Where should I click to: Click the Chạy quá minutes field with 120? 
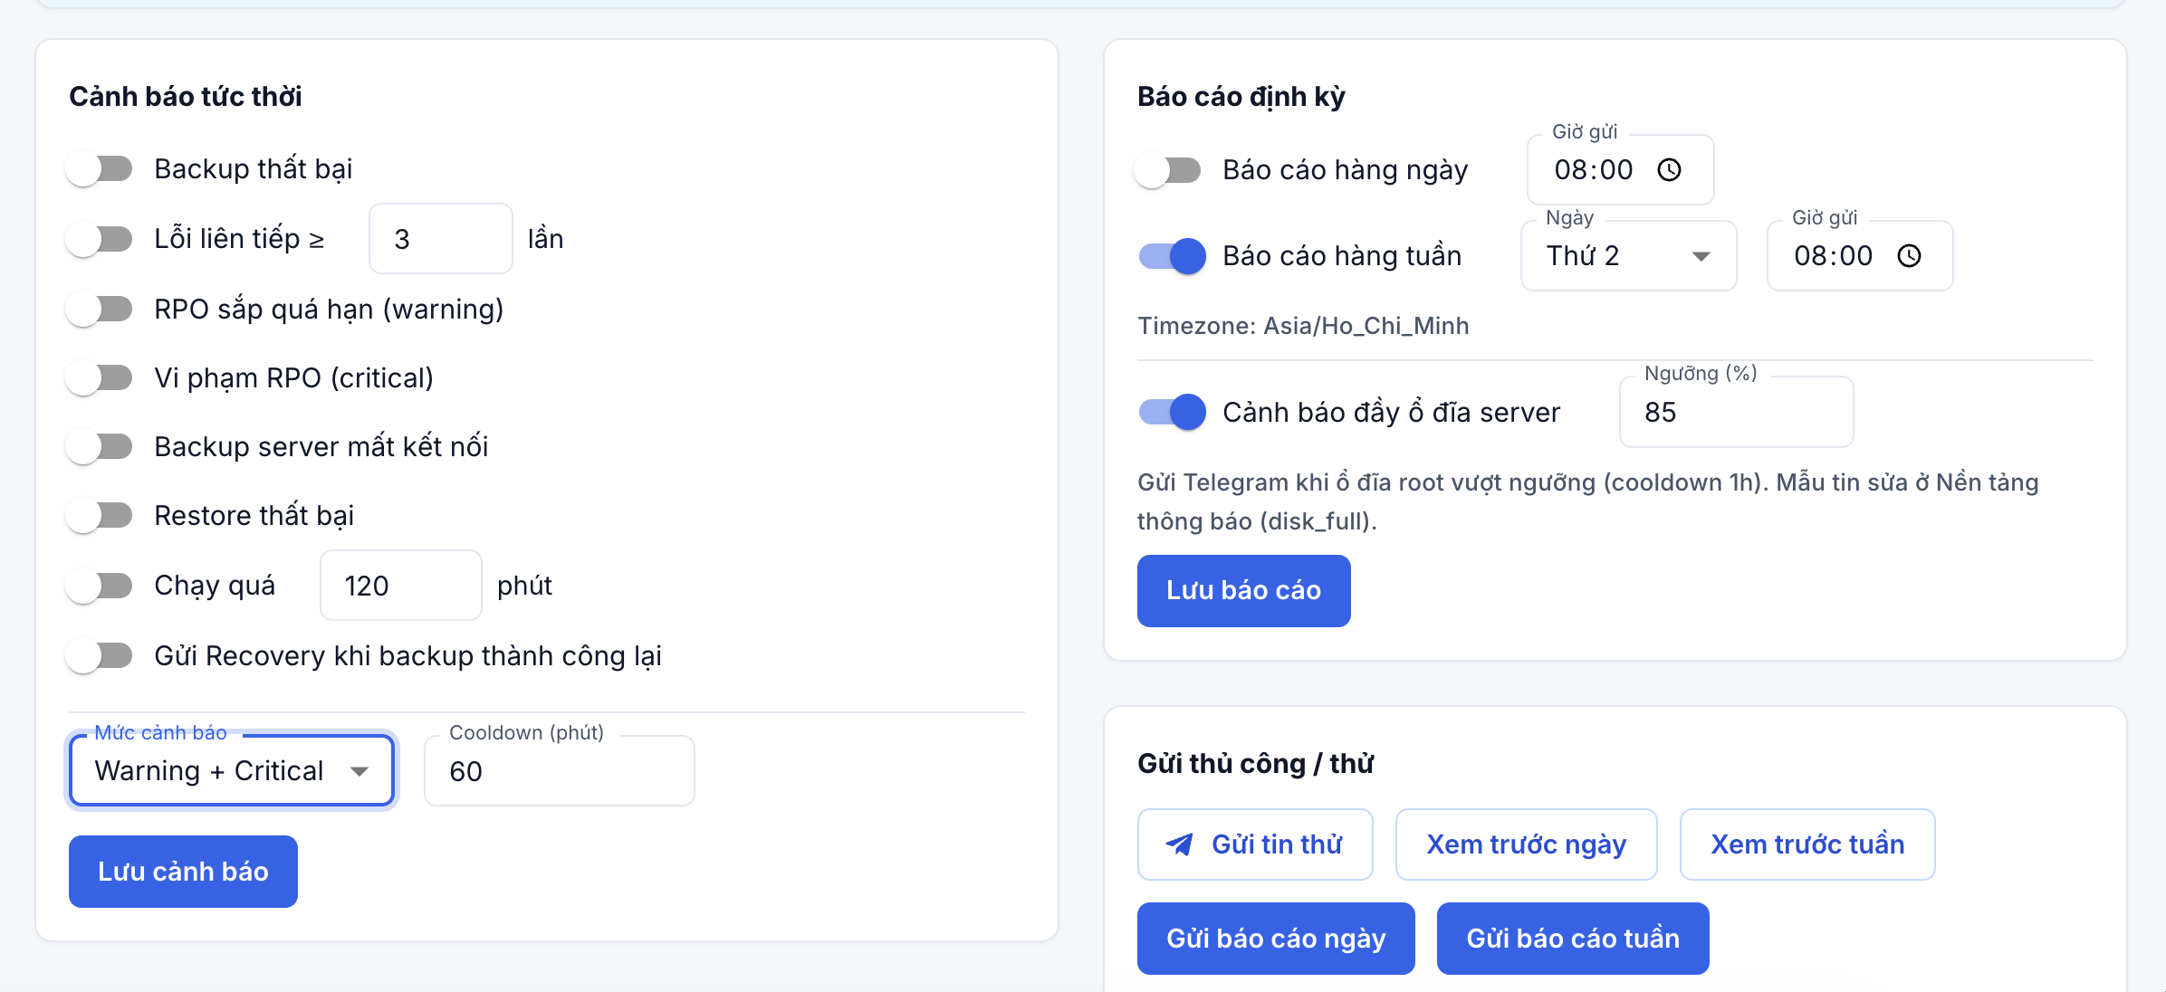[400, 585]
